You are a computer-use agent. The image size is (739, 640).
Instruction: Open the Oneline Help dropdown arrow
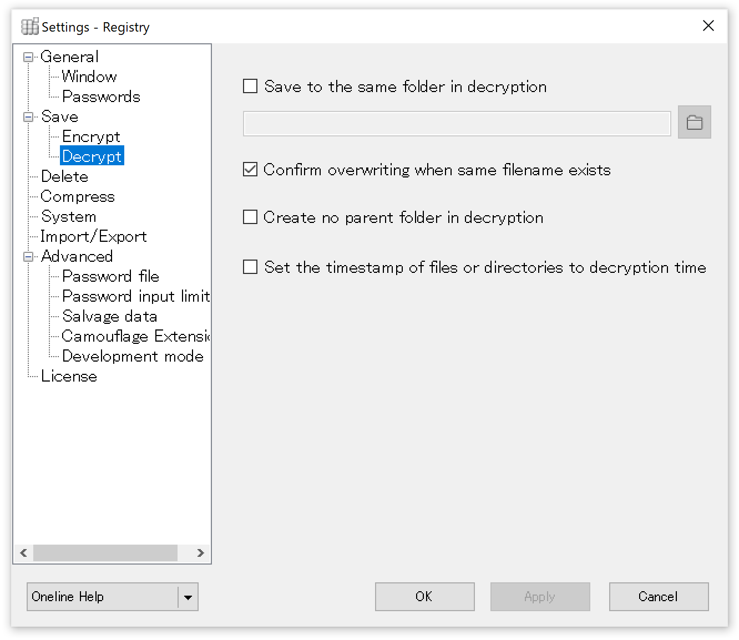tap(188, 597)
